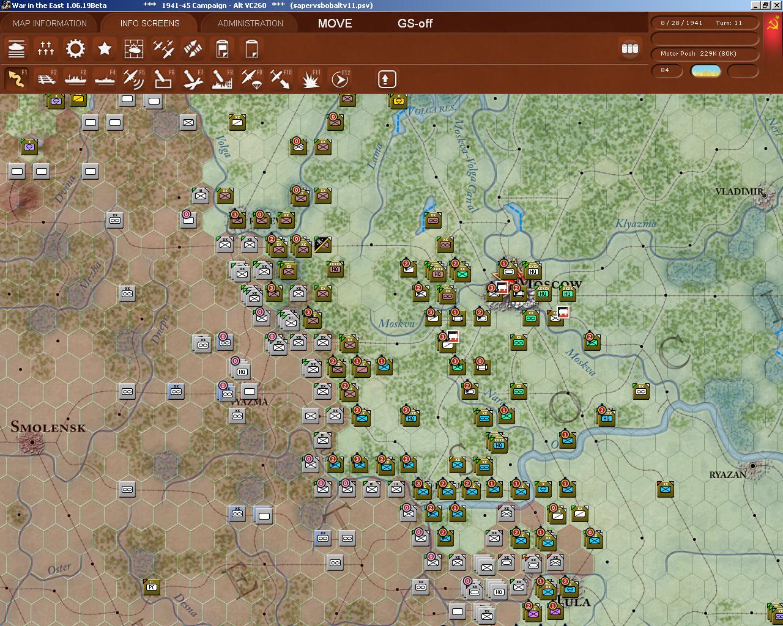
Task: Select the F2 rail mode
Action: 46,79
